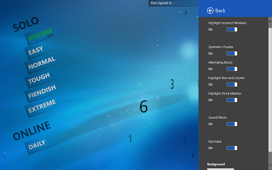
Task: Click the SOLO heading
Action: [x=25, y=24]
